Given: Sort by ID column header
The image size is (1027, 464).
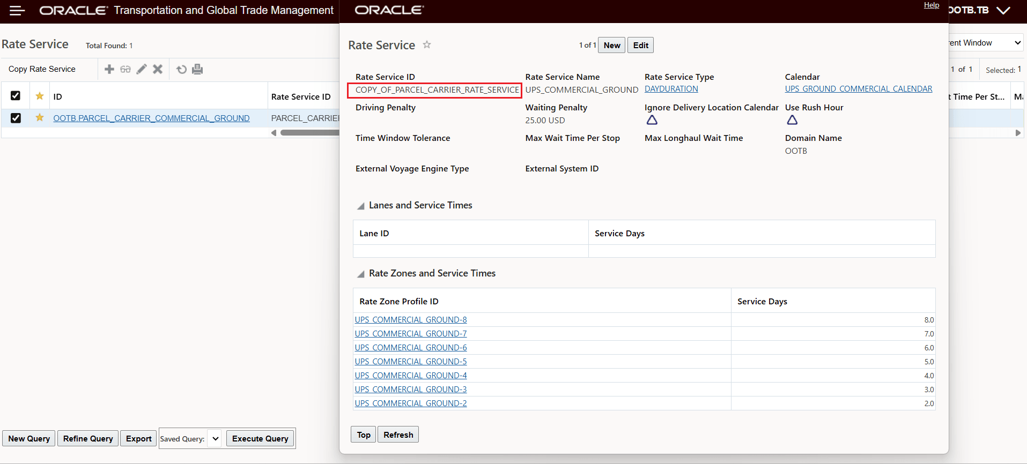Looking at the screenshot, I should (x=58, y=97).
